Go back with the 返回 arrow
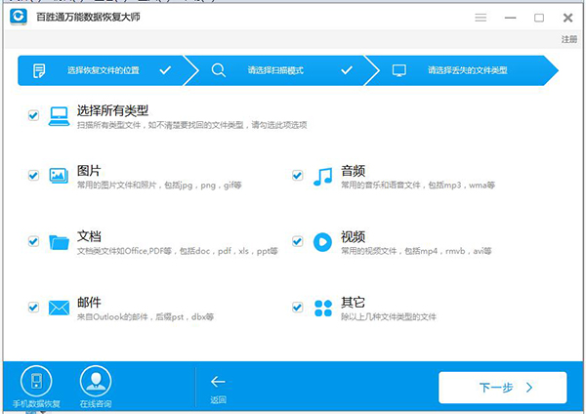586x414 pixels. tap(218, 390)
